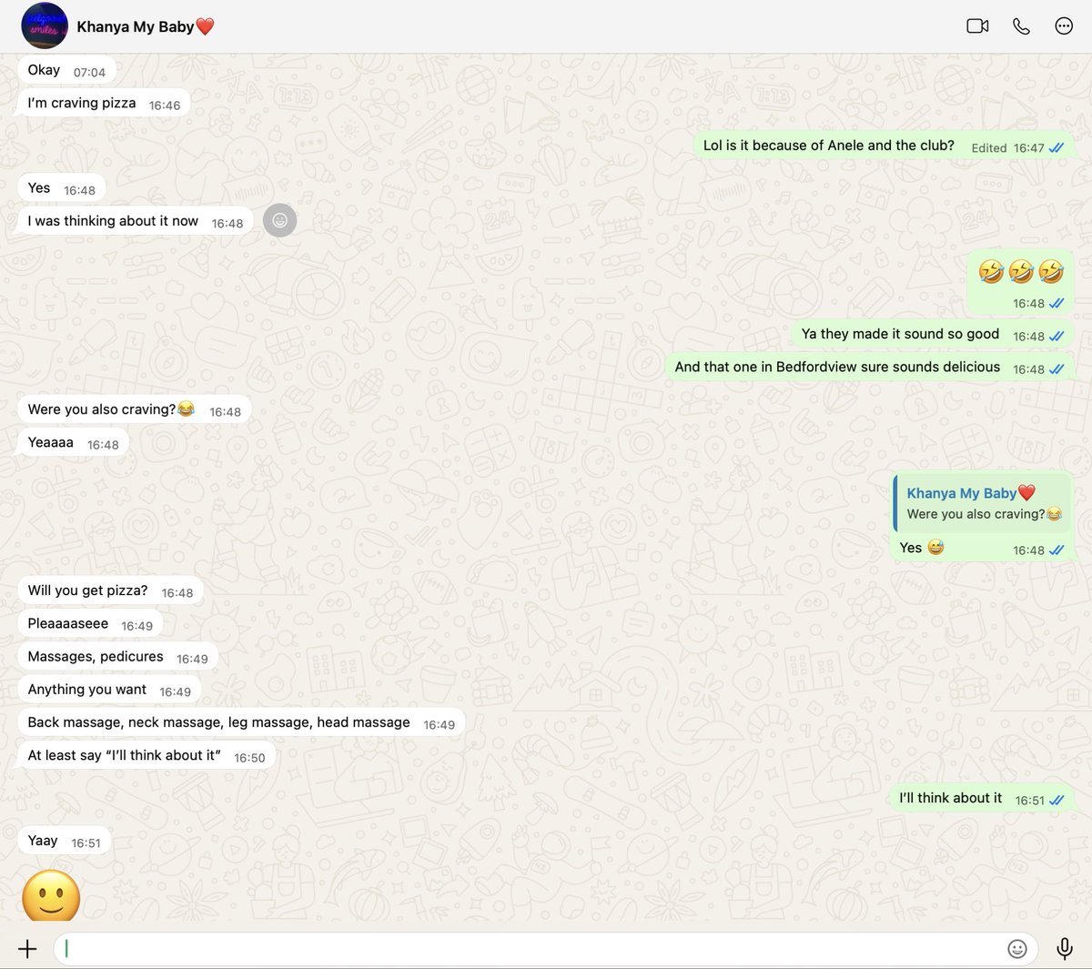The height and width of the screenshot is (969, 1092).
Task: Select the received "Were you also craving?" message
Action: pos(135,410)
